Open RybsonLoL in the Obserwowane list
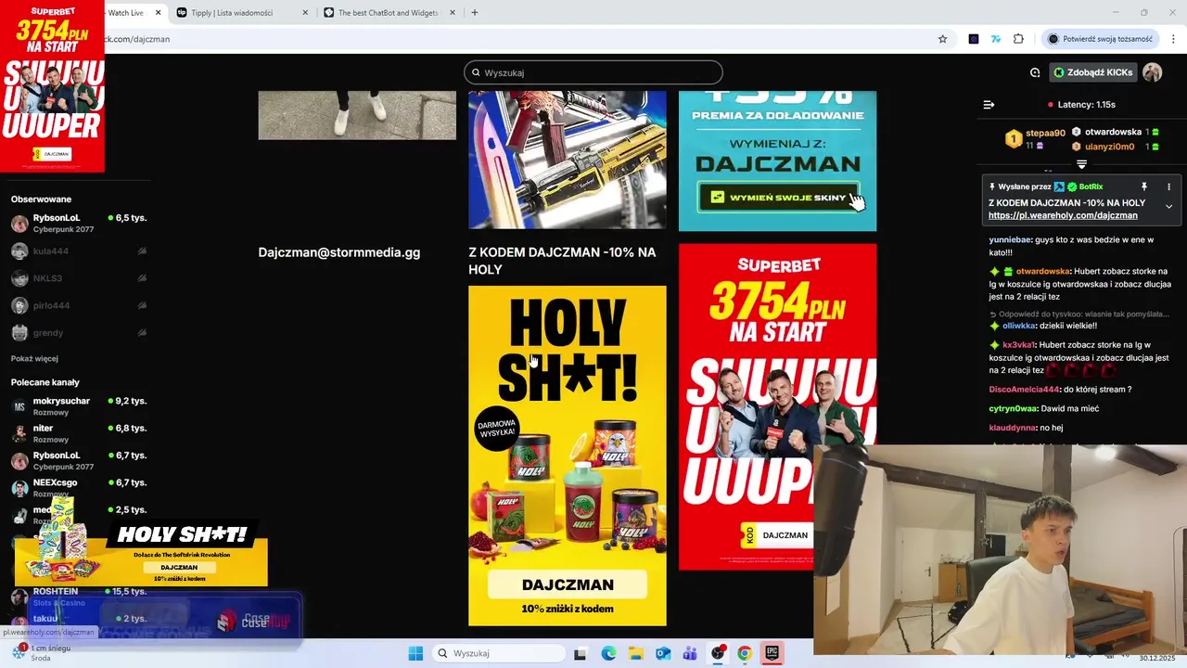Viewport: 1187px width, 668px height. tap(79, 223)
